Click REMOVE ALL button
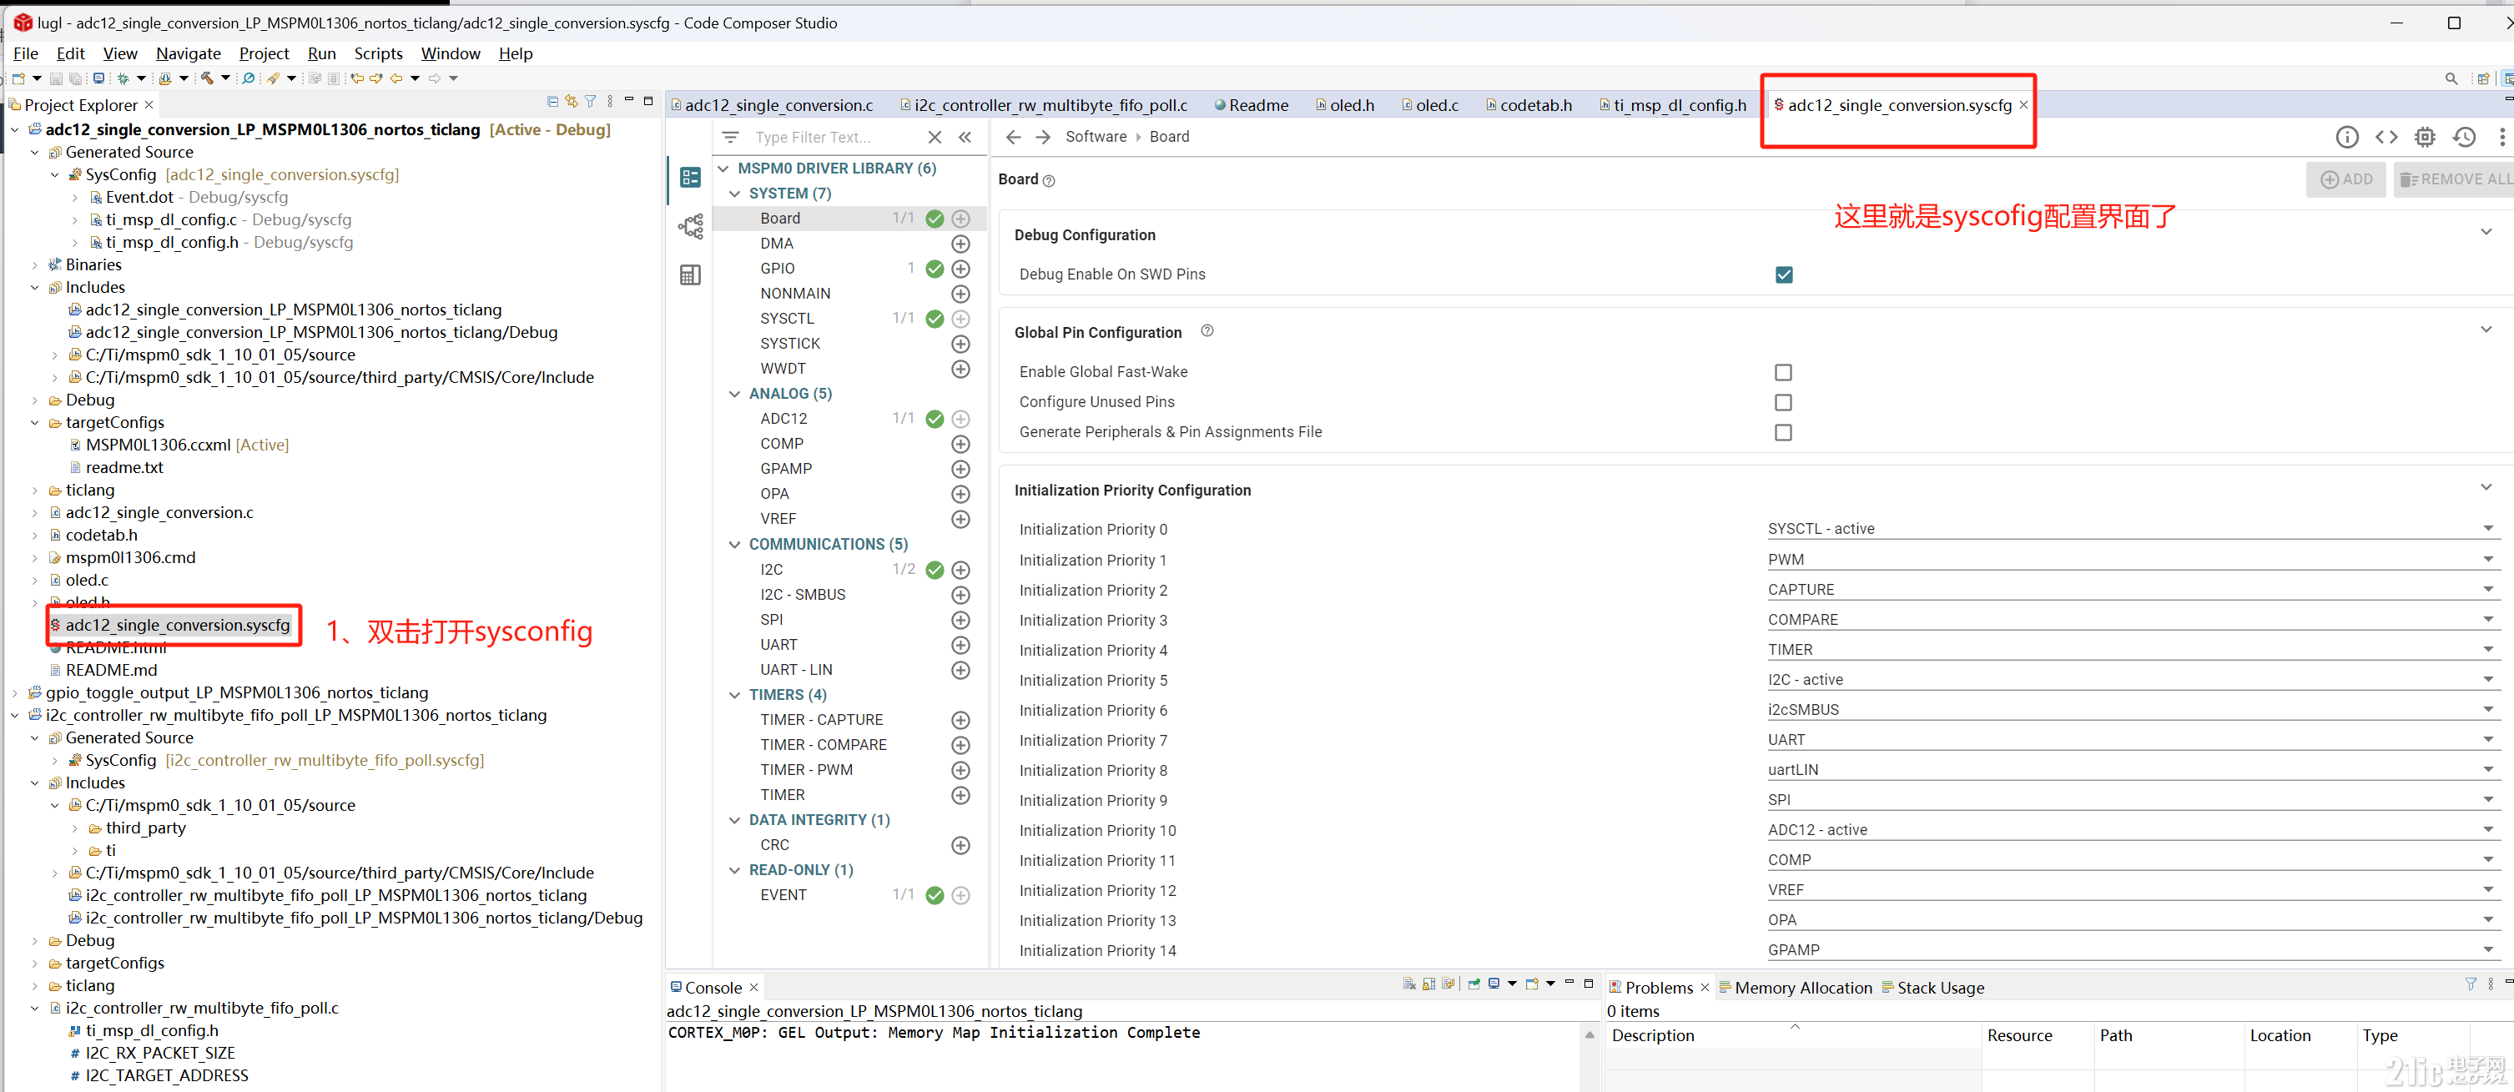This screenshot has width=2514, height=1092. (2453, 179)
